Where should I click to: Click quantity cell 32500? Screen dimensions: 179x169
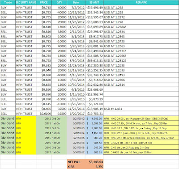(x=59, y=109)
